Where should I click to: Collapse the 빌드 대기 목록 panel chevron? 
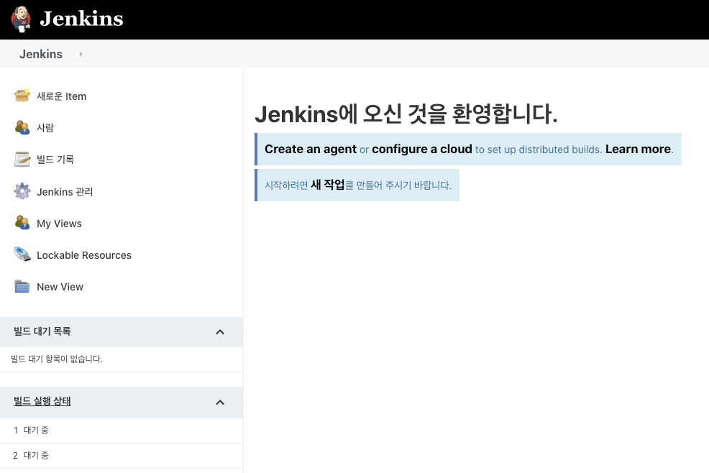(220, 332)
